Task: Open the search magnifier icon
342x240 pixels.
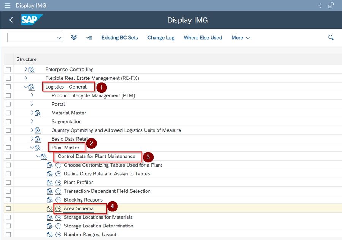Action: coord(331,38)
